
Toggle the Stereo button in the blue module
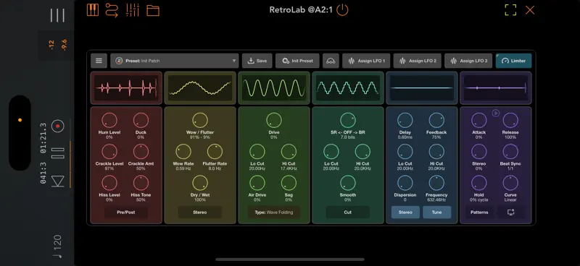click(405, 213)
